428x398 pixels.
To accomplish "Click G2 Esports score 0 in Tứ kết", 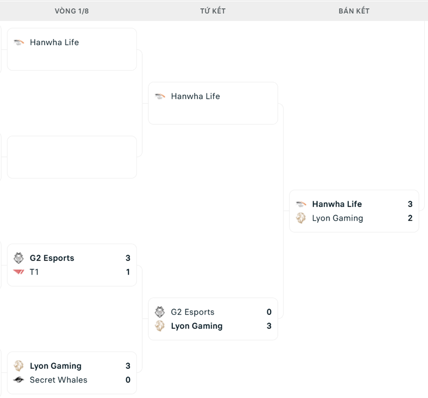I will [x=269, y=312].
